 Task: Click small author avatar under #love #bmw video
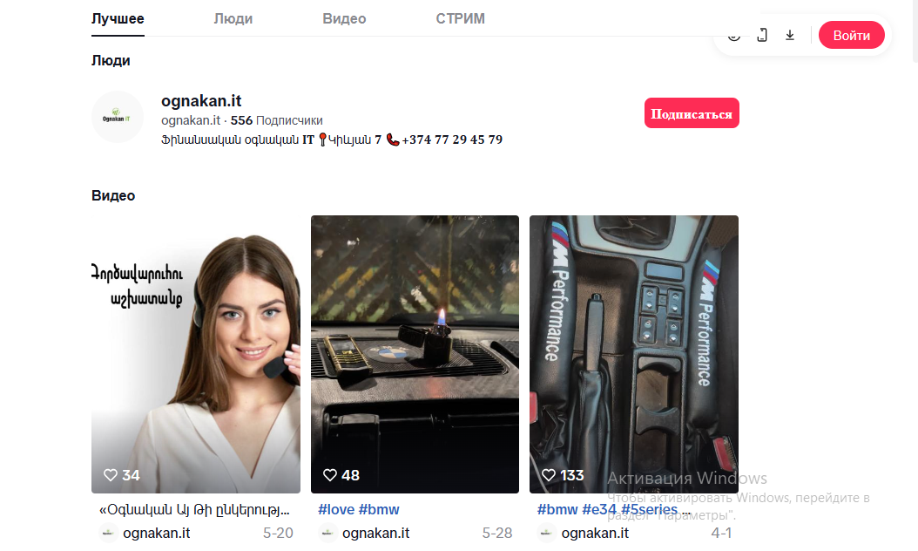tap(327, 533)
